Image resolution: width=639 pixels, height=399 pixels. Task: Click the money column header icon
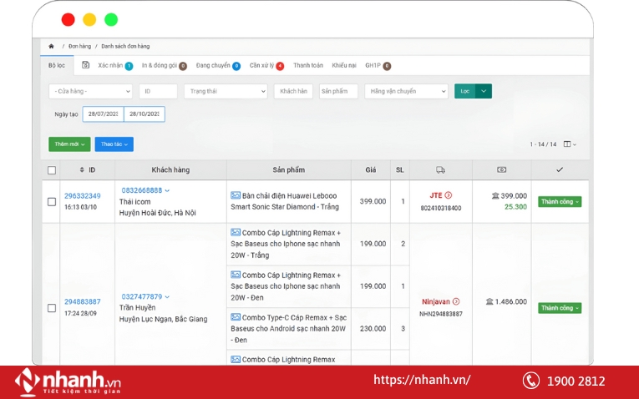coord(501,169)
